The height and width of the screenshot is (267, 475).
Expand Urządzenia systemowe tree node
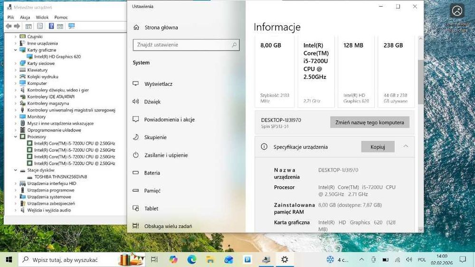tap(16, 197)
